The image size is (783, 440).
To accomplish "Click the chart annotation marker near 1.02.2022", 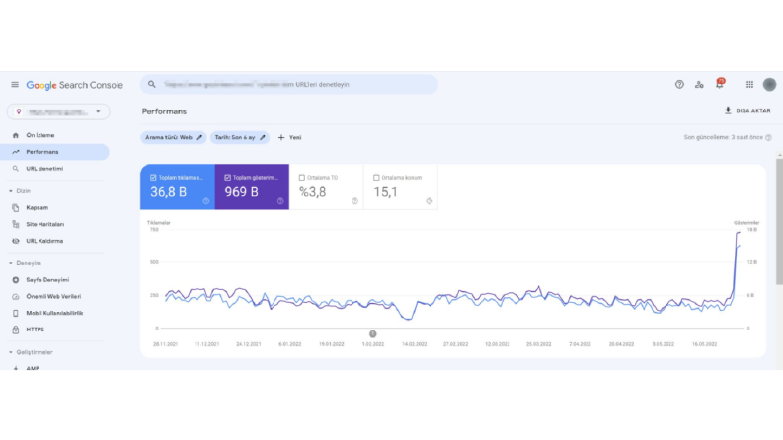I will click(373, 333).
